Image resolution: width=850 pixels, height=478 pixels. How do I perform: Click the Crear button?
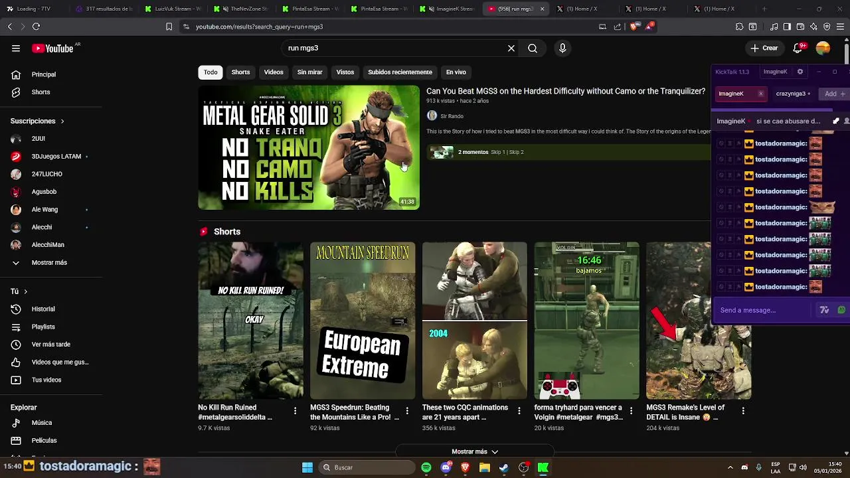pyautogui.click(x=764, y=48)
